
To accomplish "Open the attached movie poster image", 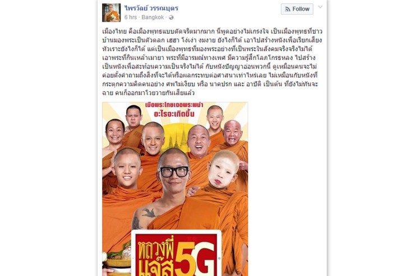I will tap(175, 189).
